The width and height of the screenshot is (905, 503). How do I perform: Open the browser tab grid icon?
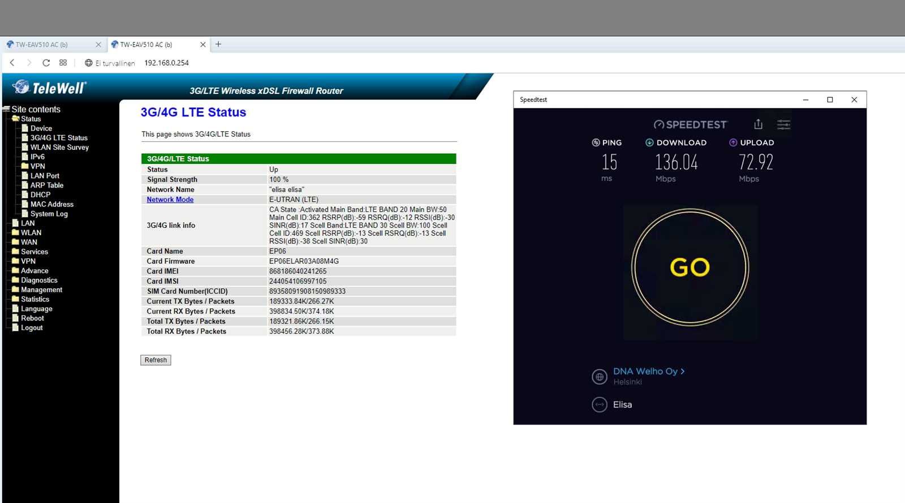[63, 63]
